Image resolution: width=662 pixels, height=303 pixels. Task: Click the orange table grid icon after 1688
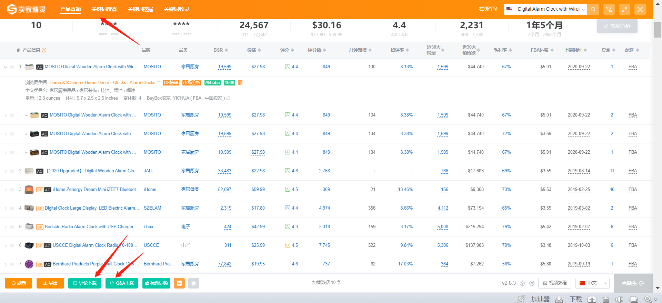tap(240, 83)
